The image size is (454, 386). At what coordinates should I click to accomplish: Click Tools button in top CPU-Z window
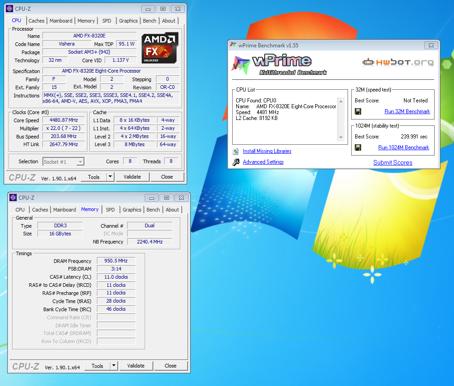coord(93,177)
